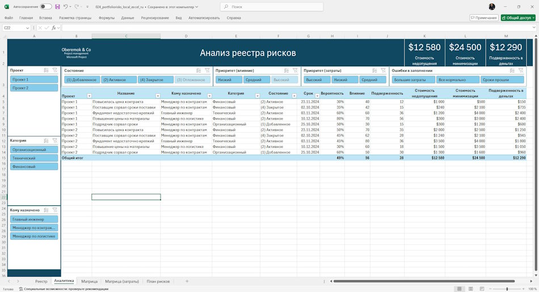Clear filter on the Категрия slicer
Viewport: 539px width, 292px height.
[54, 141]
